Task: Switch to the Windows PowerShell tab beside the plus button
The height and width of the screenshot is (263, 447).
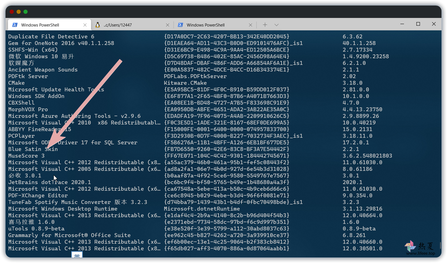Action: pyautogui.click(x=215, y=25)
